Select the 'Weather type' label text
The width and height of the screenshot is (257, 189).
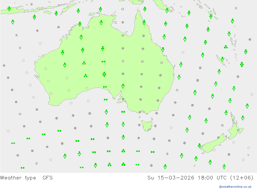pos(18,178)
